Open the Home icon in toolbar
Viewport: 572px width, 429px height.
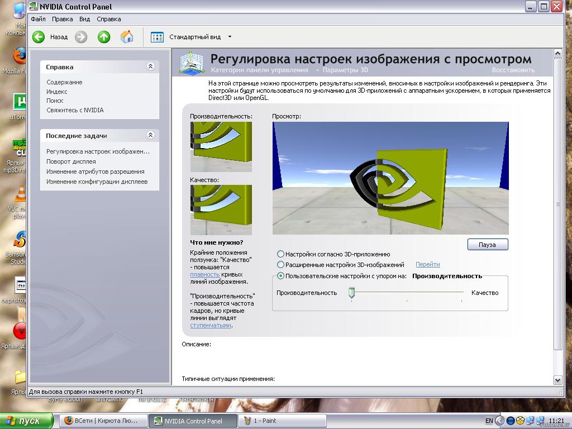[x=127, y=36]
